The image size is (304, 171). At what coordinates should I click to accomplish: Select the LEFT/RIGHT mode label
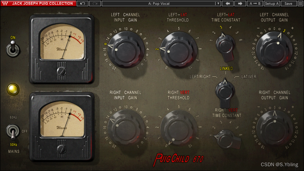[x=200, y=77]
